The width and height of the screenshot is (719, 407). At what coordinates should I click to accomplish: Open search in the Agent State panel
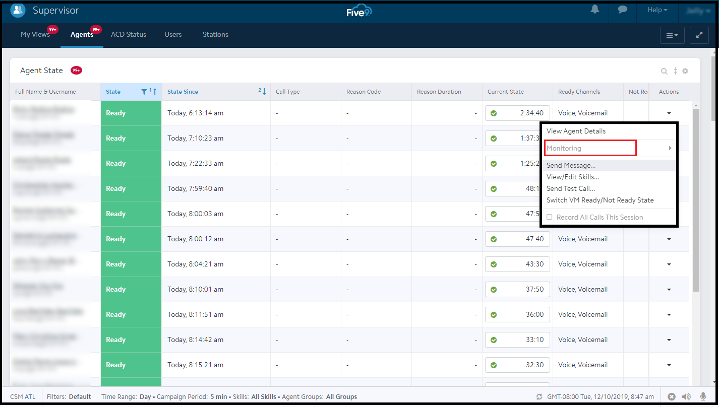[665, 71]
